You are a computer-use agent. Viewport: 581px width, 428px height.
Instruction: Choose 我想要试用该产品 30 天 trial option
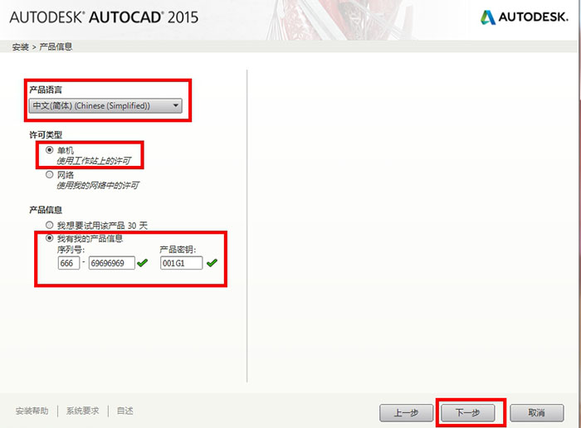(x=49, y=225)
